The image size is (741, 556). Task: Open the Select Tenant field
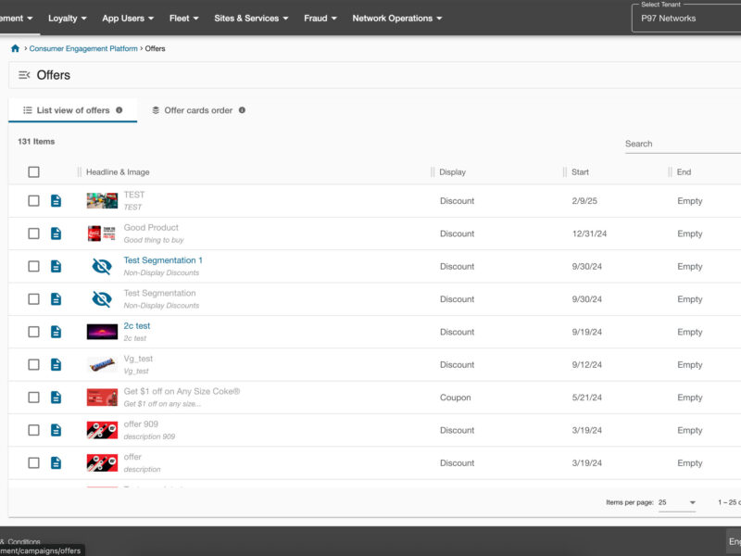pyautogui.click(x=685, y=19)
